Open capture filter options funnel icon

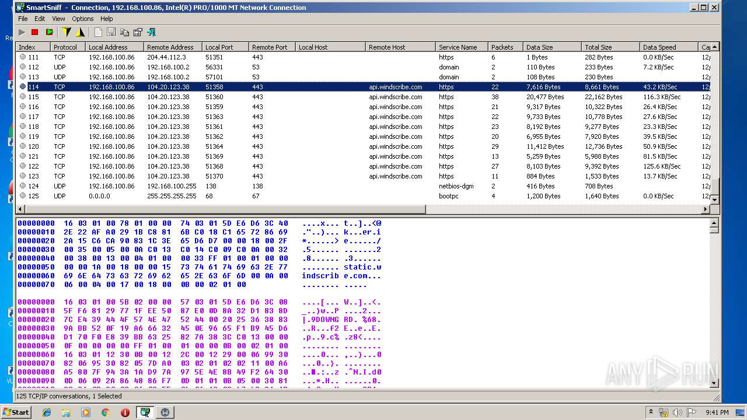pyautogui.click(x=67, y=32)
